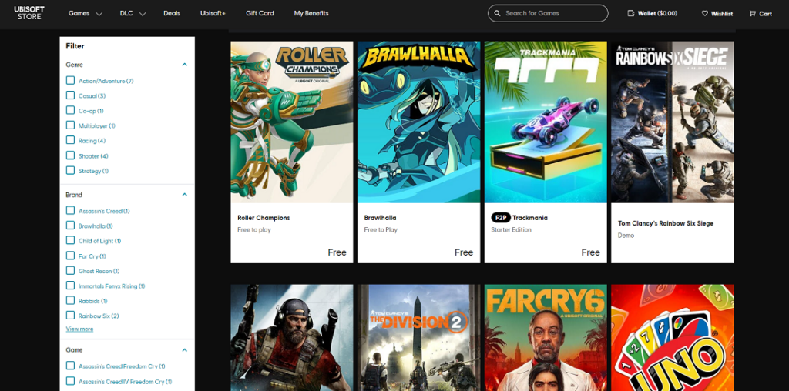The width and height of the screenshot is (789, 391).
Task: Go to Ubisoft+ in navigation
Action: click(213, 14)
